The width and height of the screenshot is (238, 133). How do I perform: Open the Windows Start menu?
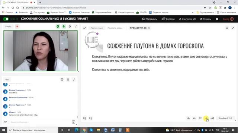(x=3, y=130)
